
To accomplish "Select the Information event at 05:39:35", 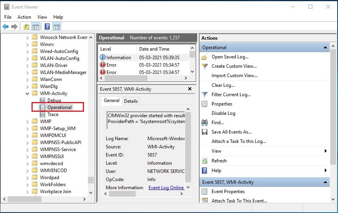I will click(144, 57).
